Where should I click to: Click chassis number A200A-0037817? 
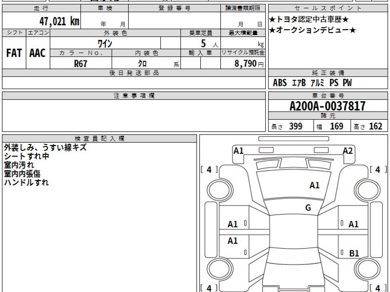point(328,106)
